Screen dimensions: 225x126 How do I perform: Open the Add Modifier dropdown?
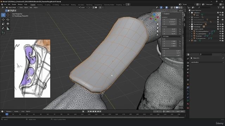(x=207, y=62)
